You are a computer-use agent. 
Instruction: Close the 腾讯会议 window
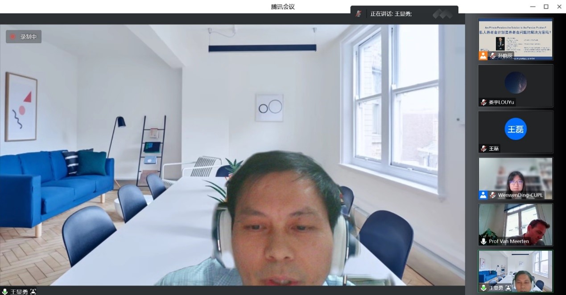(559, 7)
